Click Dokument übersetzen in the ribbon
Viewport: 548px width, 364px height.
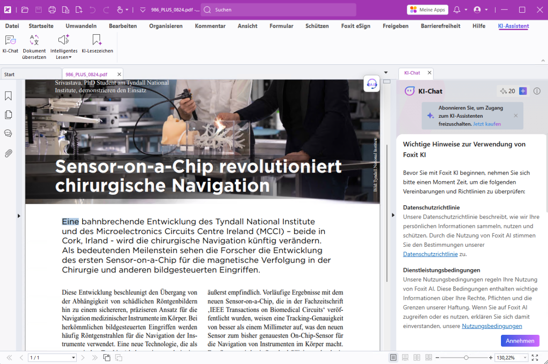pyautogui.click(x=34, y=47)
